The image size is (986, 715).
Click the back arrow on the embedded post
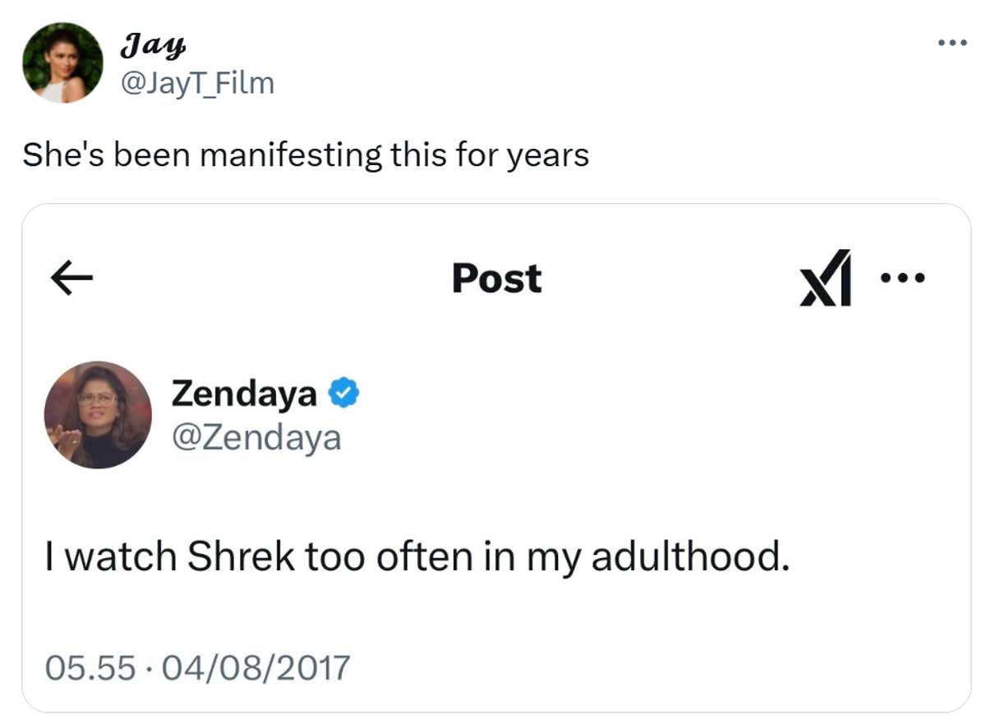[70, 278]
